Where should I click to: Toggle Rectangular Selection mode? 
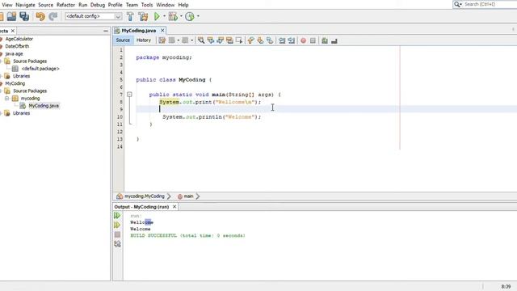point(239,40)
